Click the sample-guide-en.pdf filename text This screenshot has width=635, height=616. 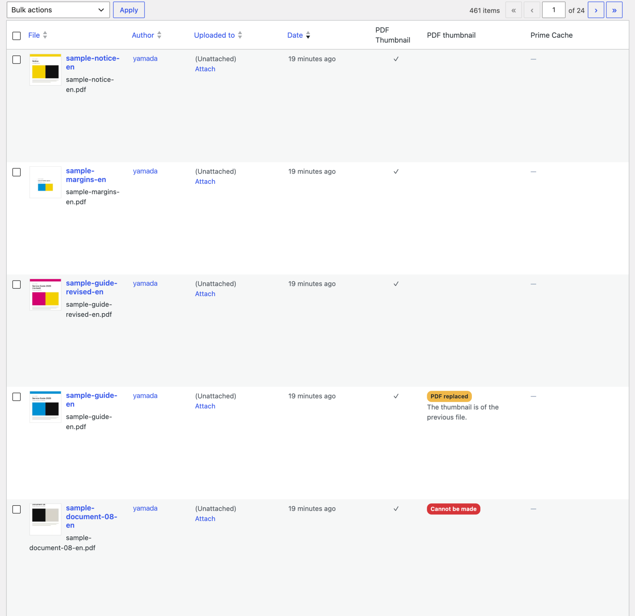pyautogui.click(x=89, y=422)
